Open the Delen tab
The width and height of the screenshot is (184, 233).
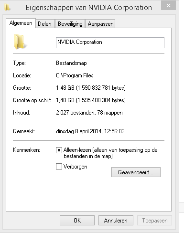pos(45,24)
